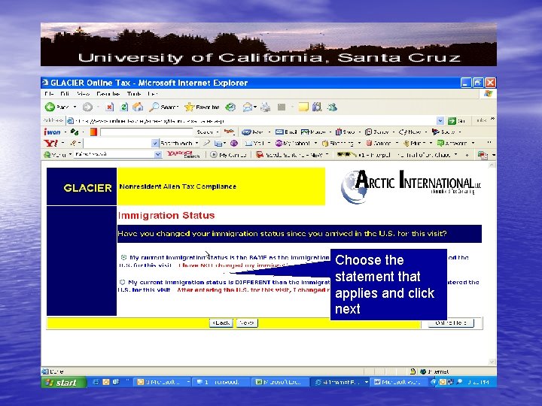Open the Mail icon dropdown arrow
Screen dimensions: 542x406
pos(255,108)
